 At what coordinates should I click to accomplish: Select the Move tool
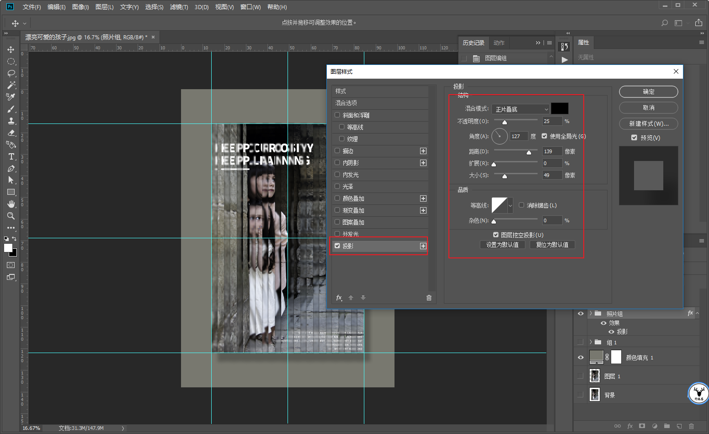(11, 49)
